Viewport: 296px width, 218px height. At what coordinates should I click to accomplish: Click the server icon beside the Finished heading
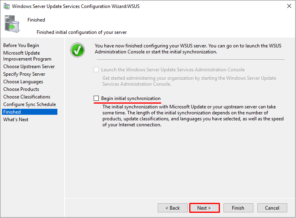pyautogui.click(x=12, y=24)
